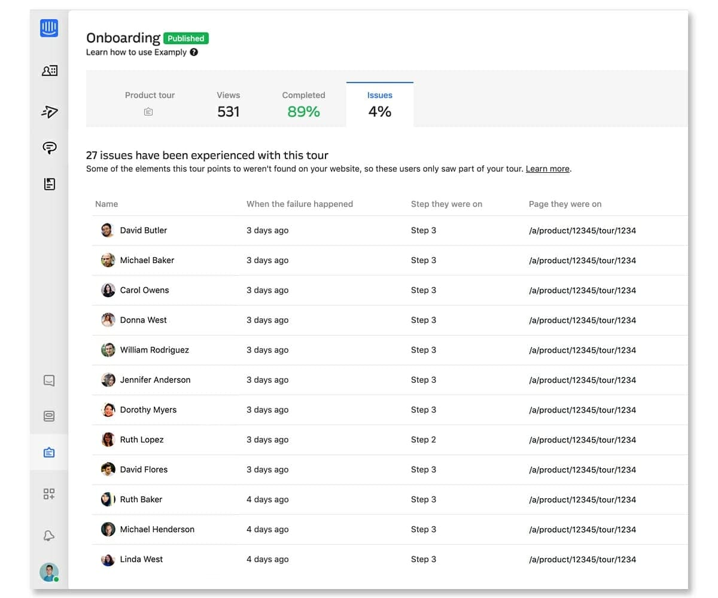Open the app store grid-plus icon
Screen dimensions: 718x598
click(x=49, y=494)
